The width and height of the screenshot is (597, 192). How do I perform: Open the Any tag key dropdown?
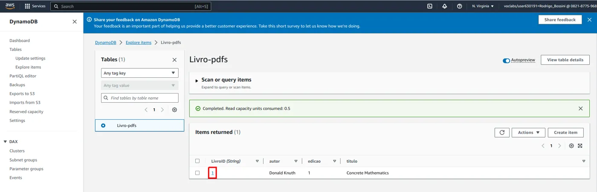tap(139, 73)
